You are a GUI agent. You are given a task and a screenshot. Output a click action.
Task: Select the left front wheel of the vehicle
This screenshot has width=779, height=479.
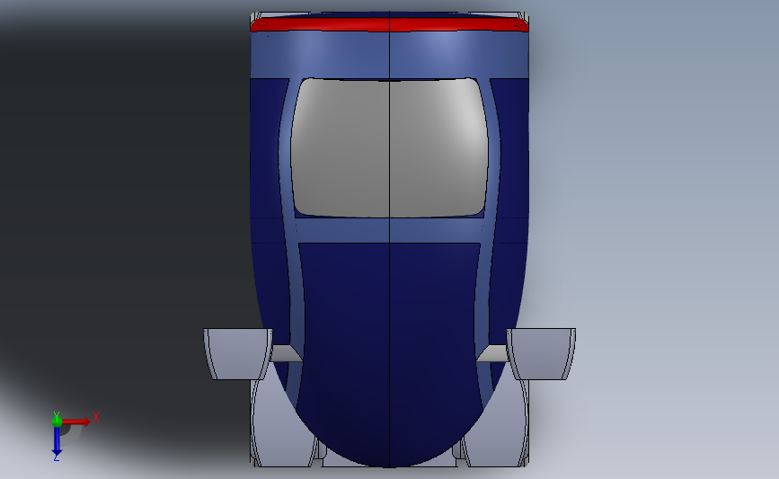pos(283,425)
